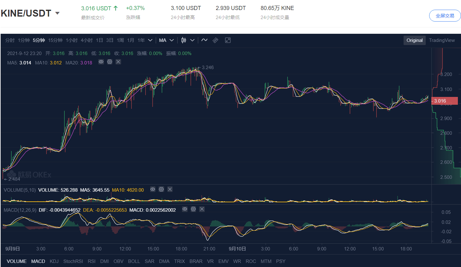This screenshot has height=267, width=461.
Task: Select the 4小时 interval
Action: coord(86,40)
